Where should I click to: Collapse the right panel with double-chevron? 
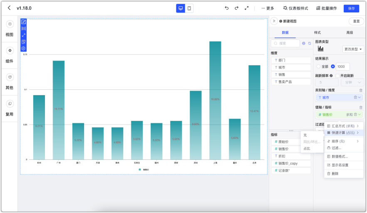pyautogui.click(x=274, y=21)
